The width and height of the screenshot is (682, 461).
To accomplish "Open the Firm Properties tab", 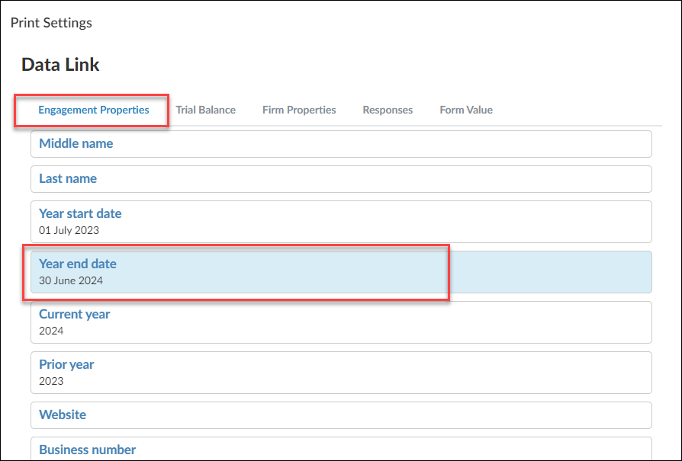I will (299, 110).
